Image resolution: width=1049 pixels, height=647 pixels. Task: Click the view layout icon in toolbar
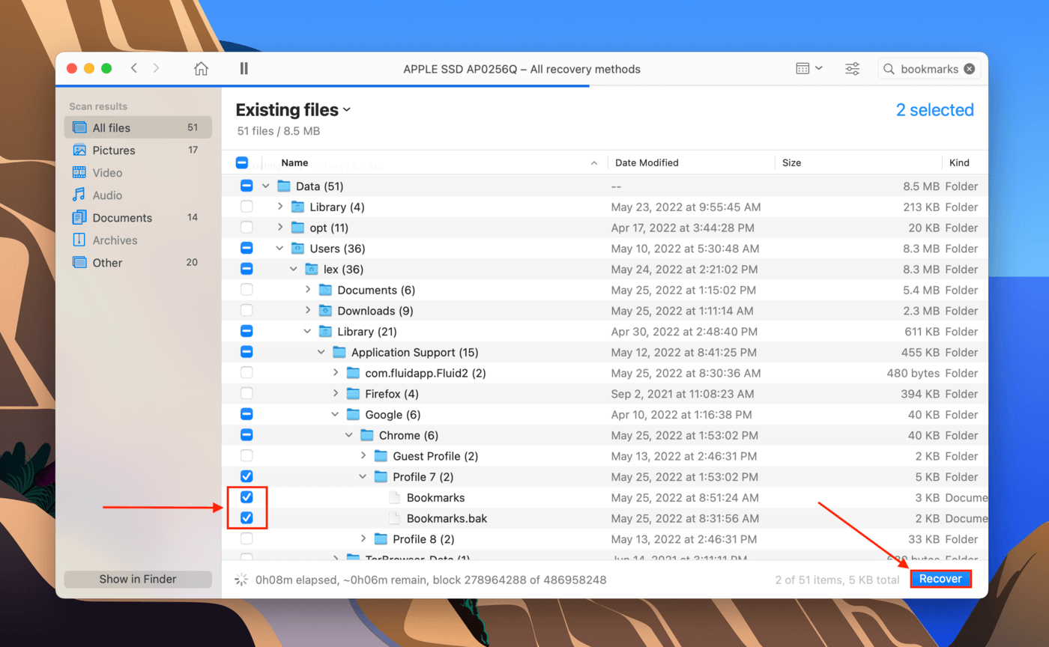pos(804,67)
